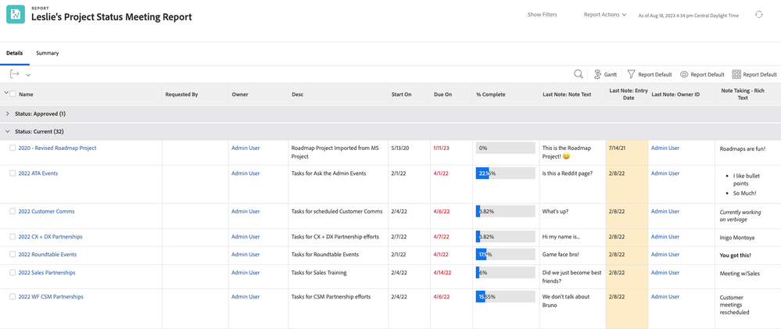
Task: Open search with the magnifying glass icon
Action: [579, 74]
